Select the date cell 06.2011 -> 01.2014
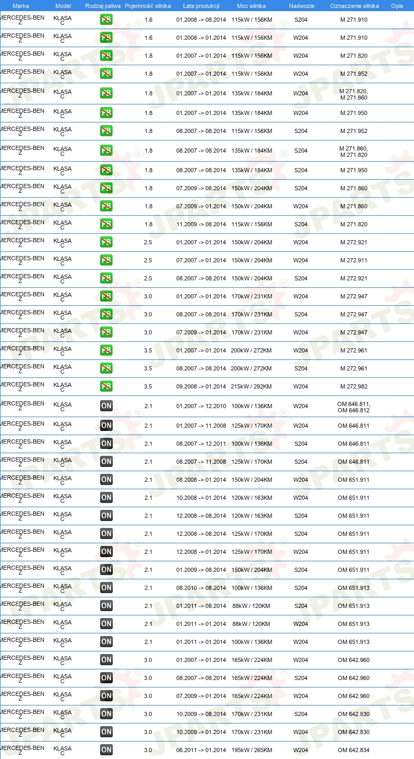This screenshot has width=414, height=759. tap(201, 750)
